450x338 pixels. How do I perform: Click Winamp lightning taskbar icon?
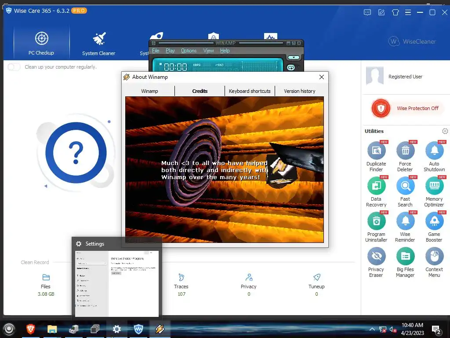pyautogui.click(x=160, y=329)
